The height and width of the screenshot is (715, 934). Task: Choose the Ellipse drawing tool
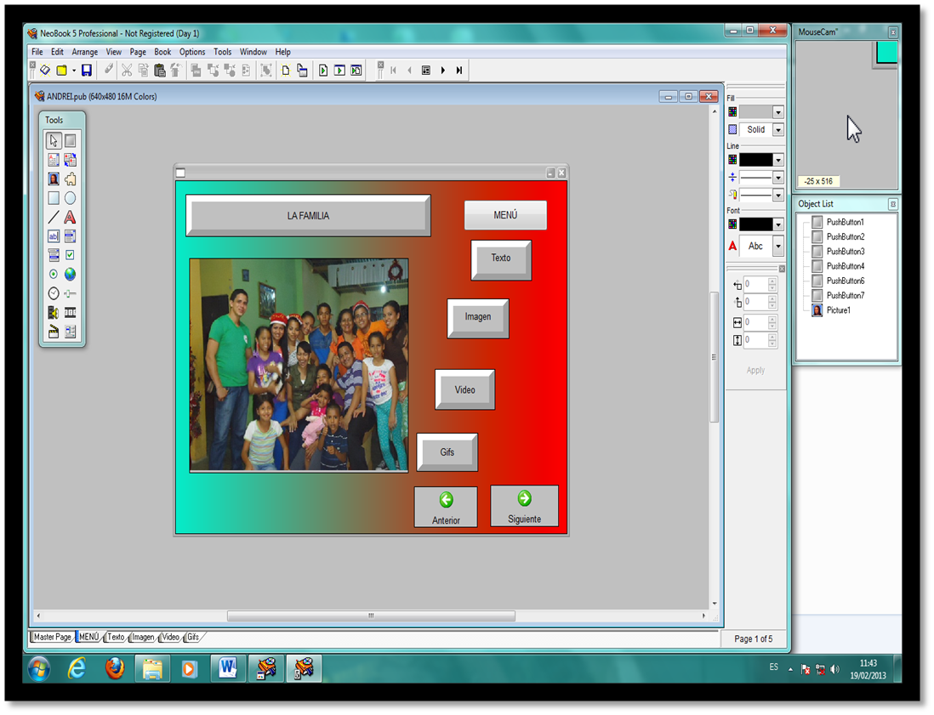[70, 197]
